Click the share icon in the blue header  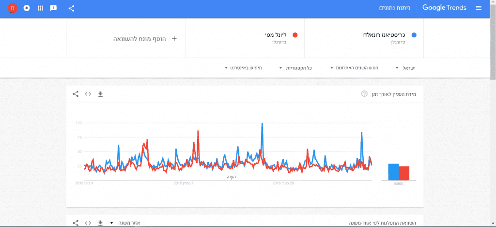click(72, 9)
